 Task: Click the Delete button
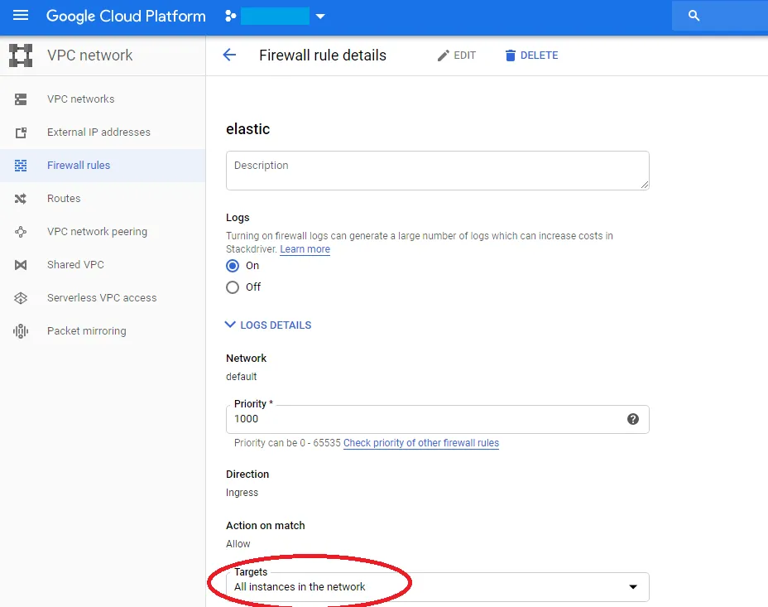[531, 55]
